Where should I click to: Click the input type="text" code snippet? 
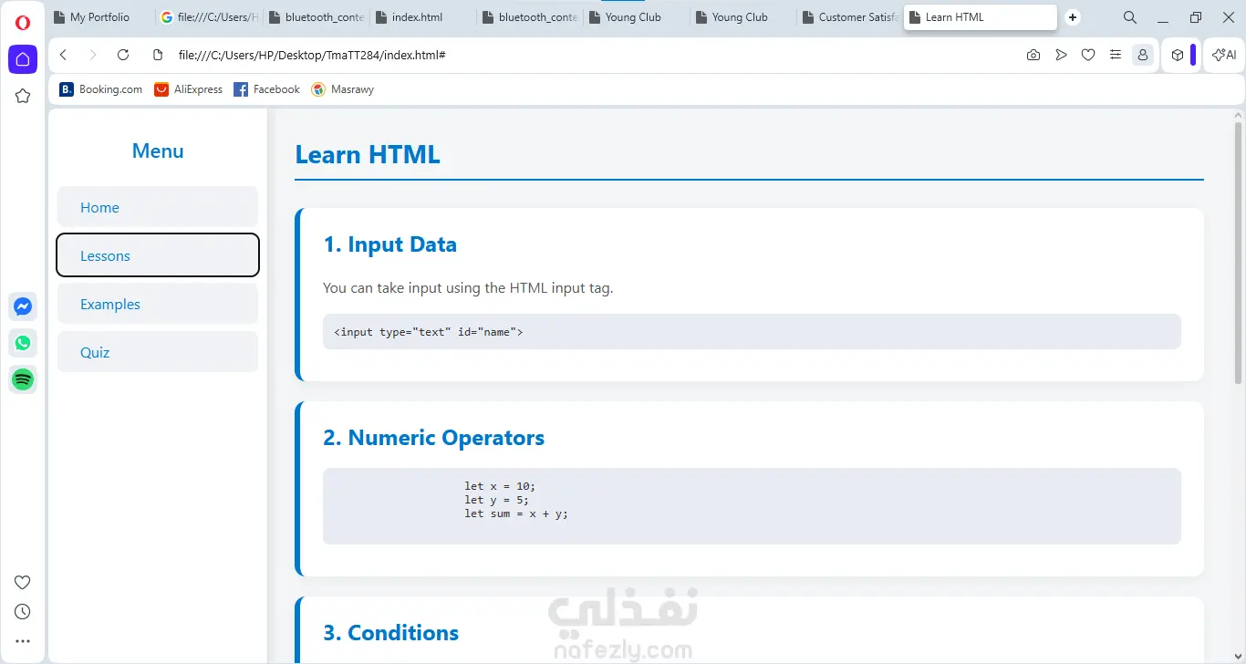pyautogui.click(x=429, y=332)
